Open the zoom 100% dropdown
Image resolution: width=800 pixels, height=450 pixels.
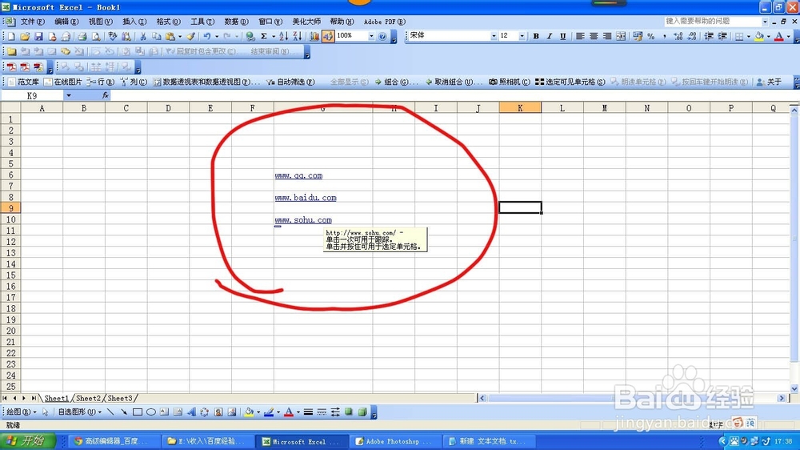point(371,36)
